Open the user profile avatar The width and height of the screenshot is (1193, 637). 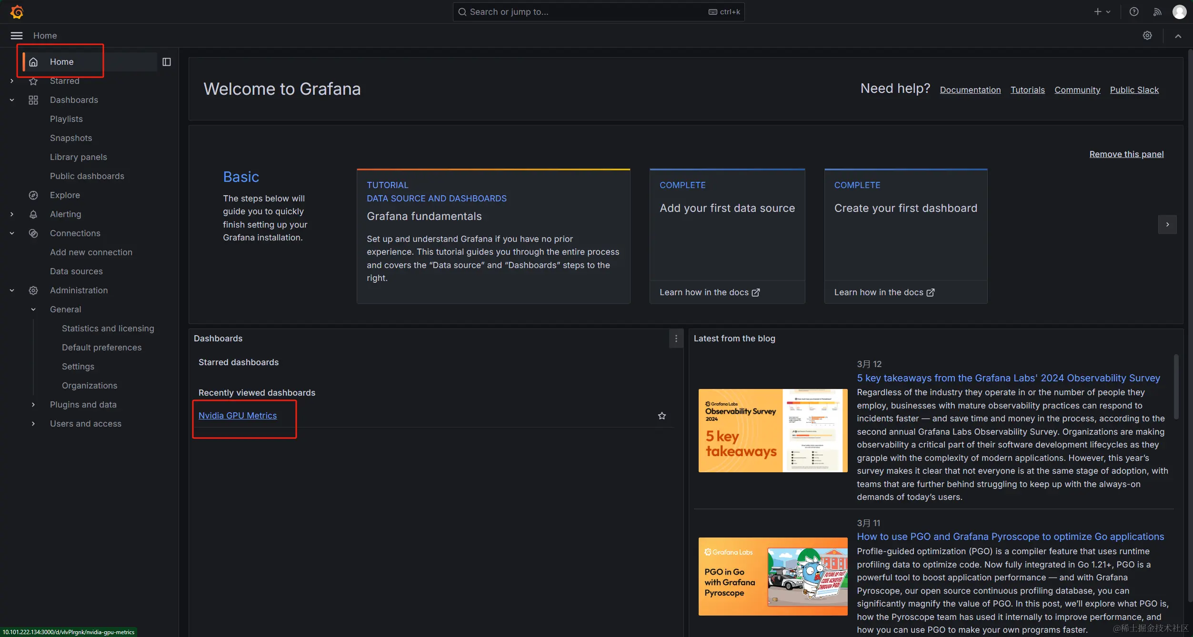[1179, 12]
